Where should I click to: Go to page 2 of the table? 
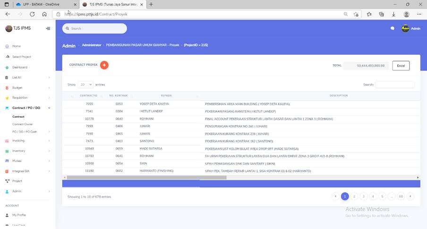(354, 196)
